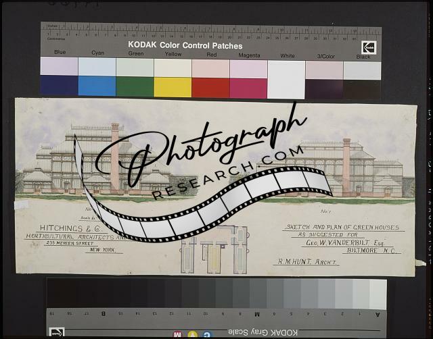Click the "Red" patch label

[212, 55]
